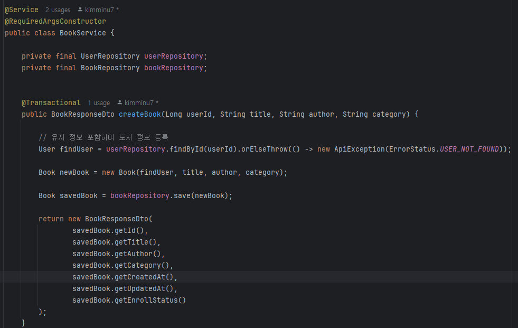The image size is (518, 328).
Task: Click the findUser variable declaration
Action: (x=77, y=149)
